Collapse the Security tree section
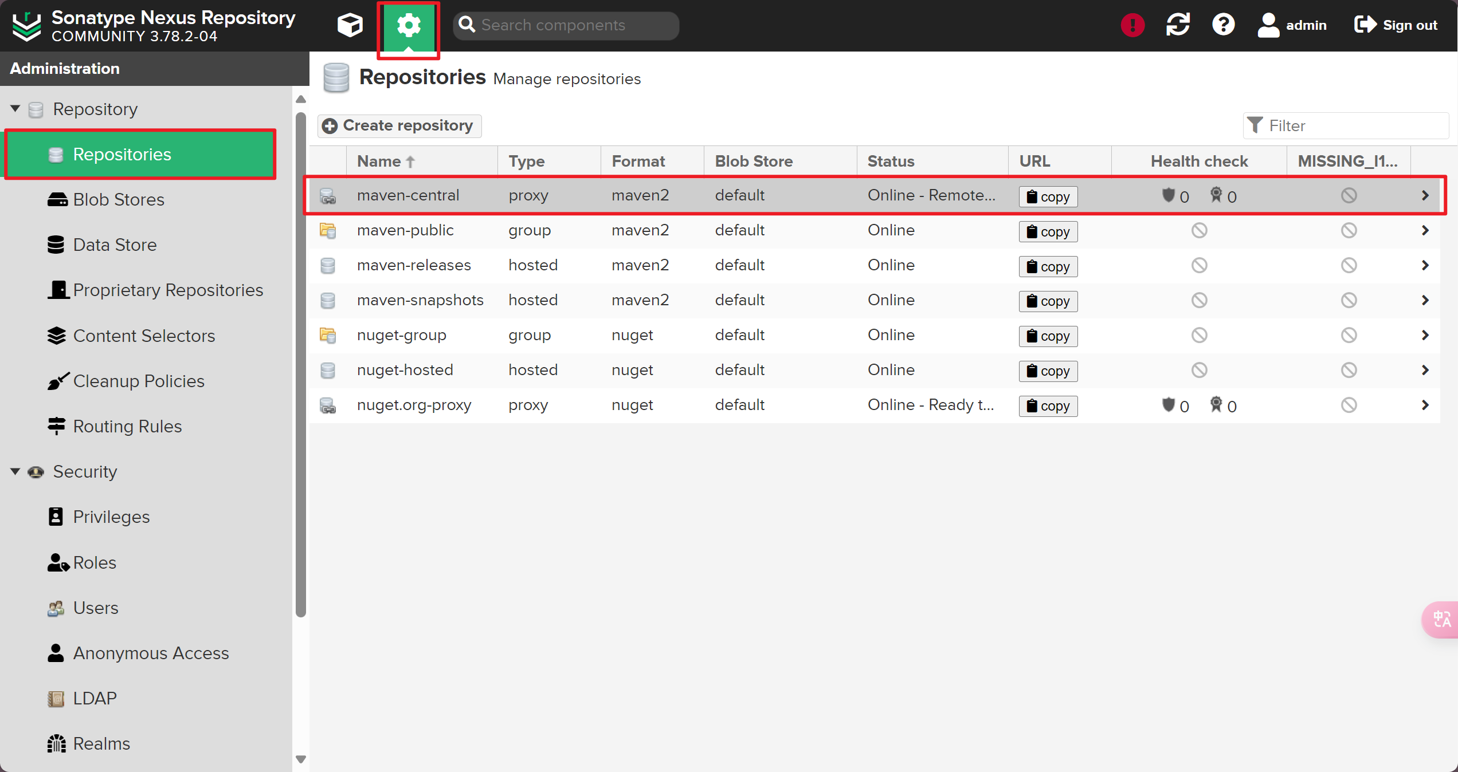 click(x=15, y=471)
